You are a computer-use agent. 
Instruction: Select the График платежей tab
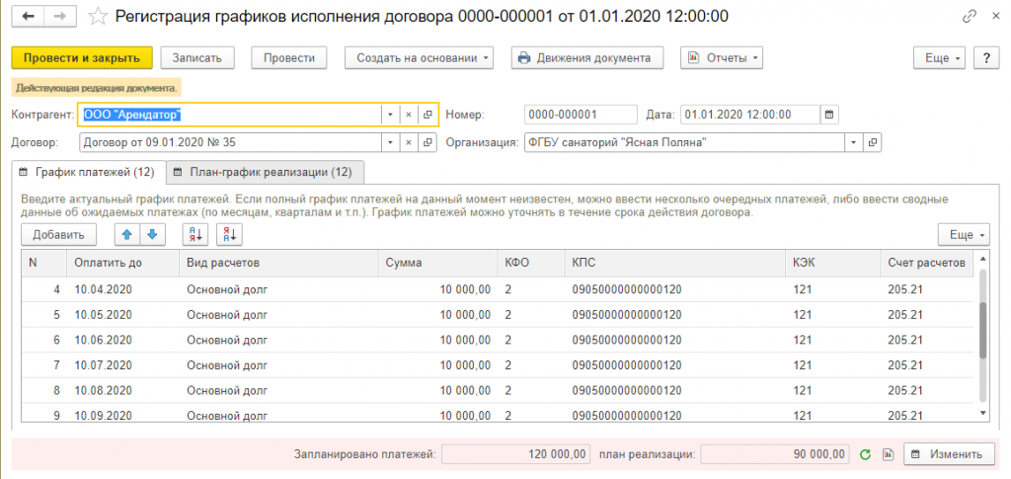[88, 172]
